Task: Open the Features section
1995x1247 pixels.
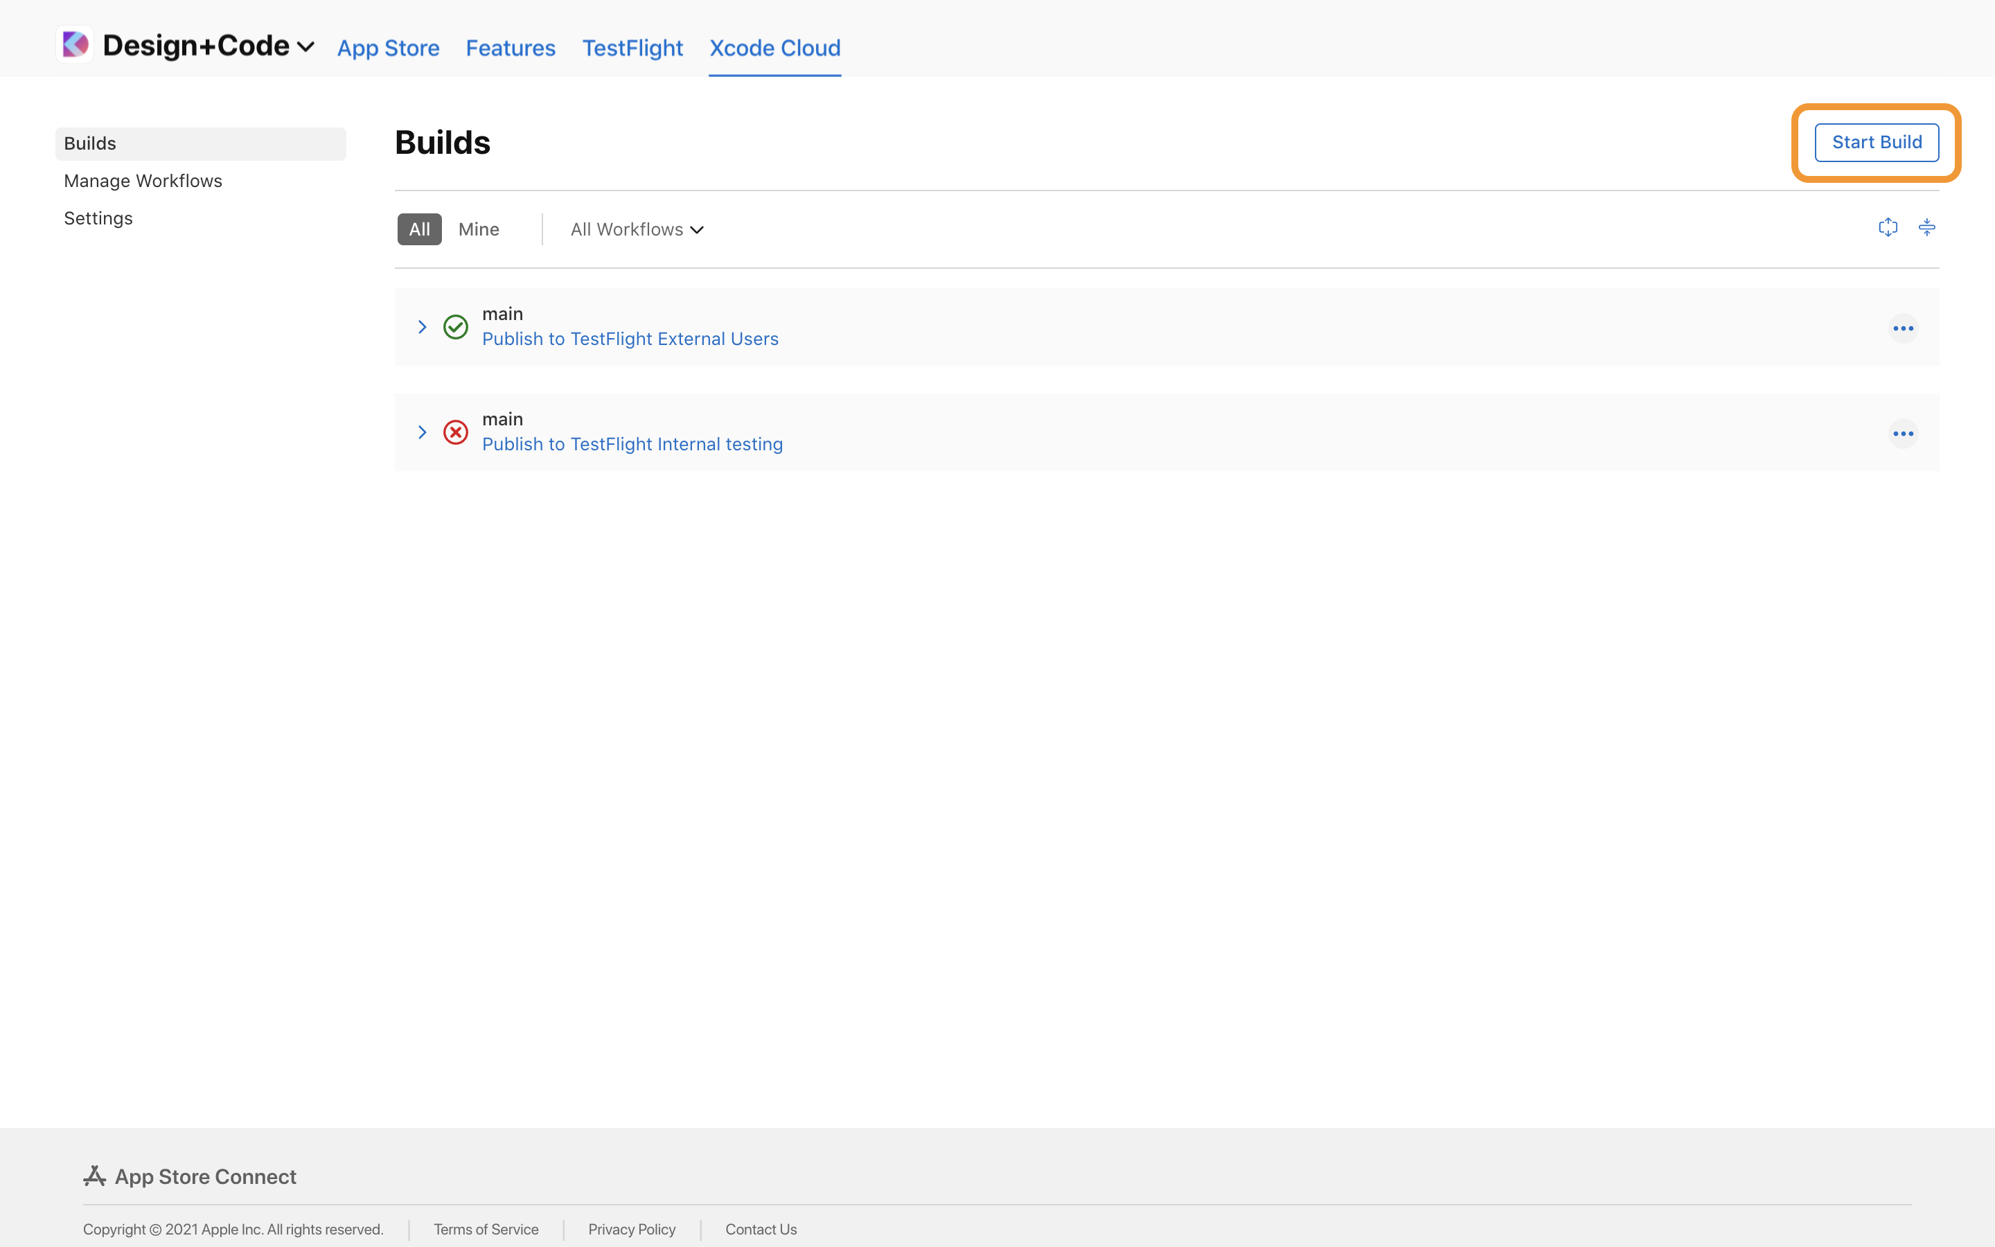Action: coord(511,48)
